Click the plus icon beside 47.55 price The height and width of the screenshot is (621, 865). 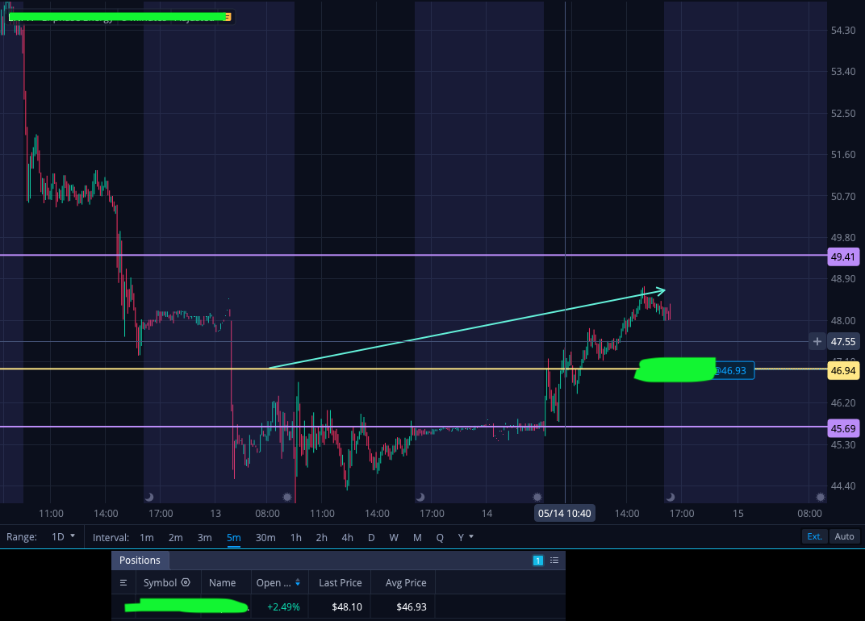[x=817, y=341]
